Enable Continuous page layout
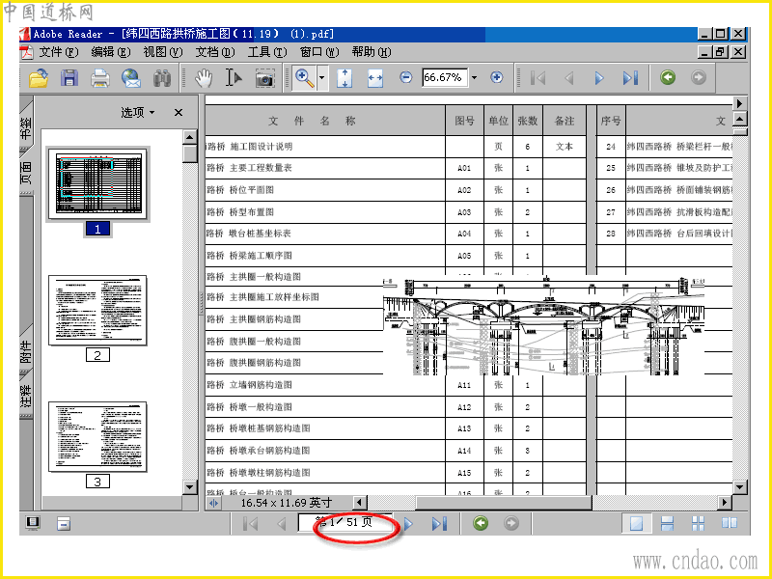 point(667,523)
